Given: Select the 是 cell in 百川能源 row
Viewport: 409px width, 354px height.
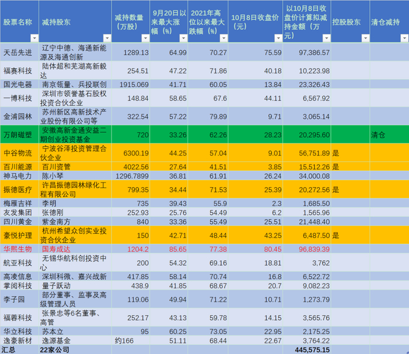Looking at the screenshot, I should pos(350,167).
